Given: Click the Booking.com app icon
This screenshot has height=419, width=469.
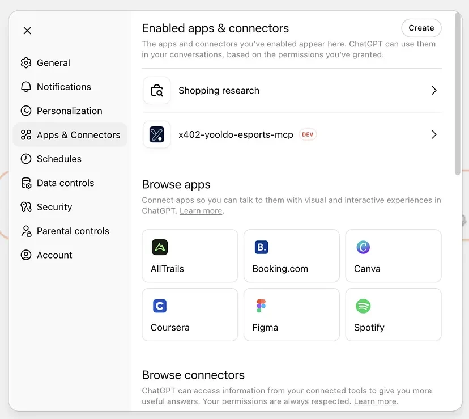Looking at the screenshot, I should (x=261, y=247).
